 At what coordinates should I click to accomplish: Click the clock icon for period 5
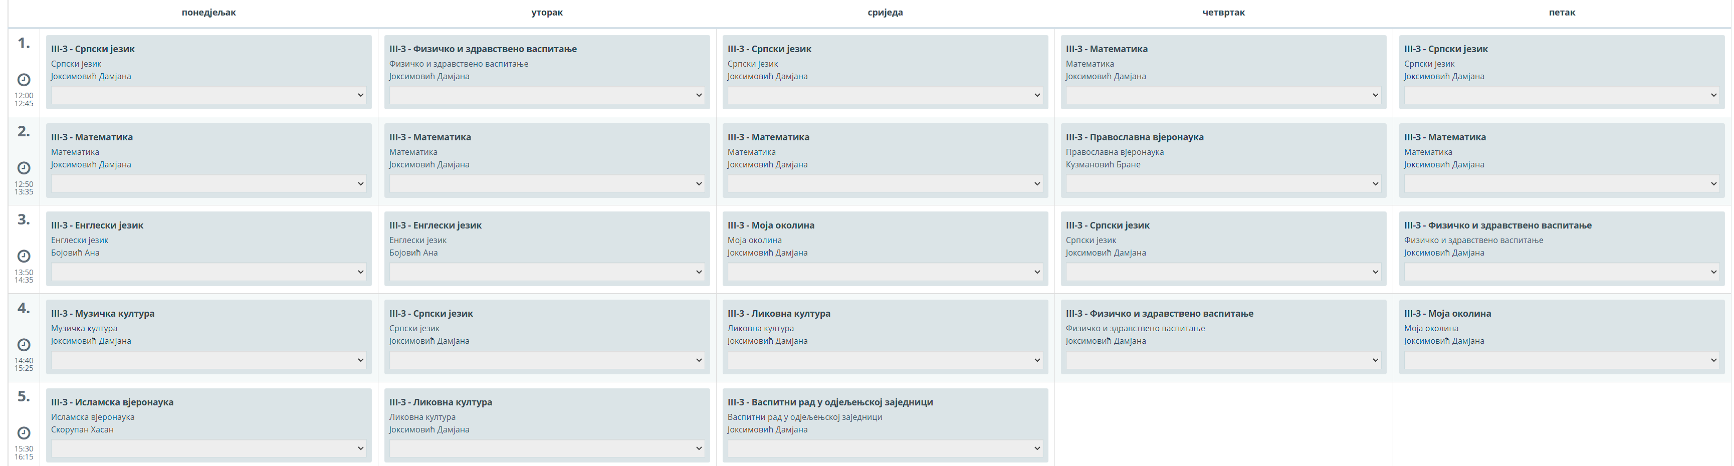coord(24,432)
